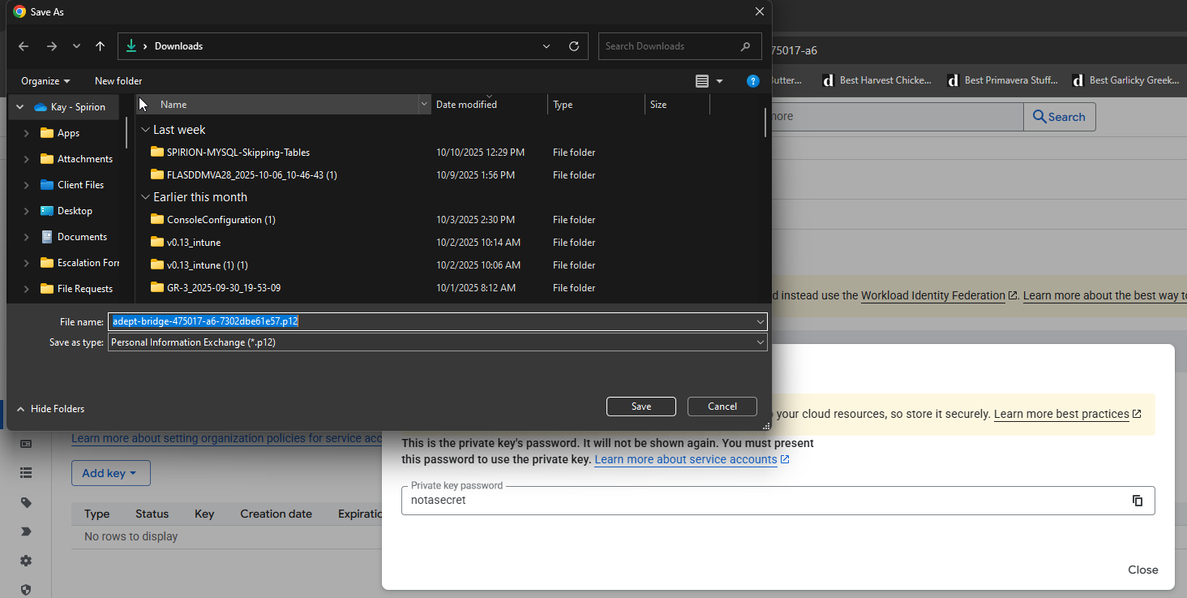Open the Save as type combo box
Viewport: 1187px width, 598px height.
438,342
